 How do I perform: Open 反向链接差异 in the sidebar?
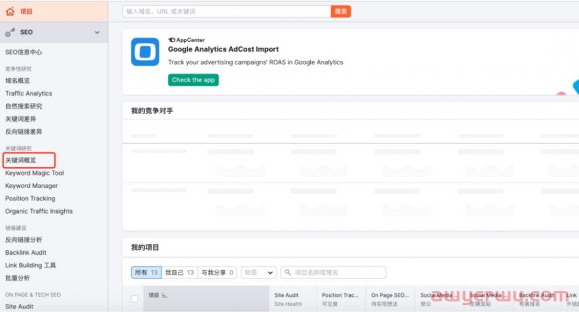(24, 131)
